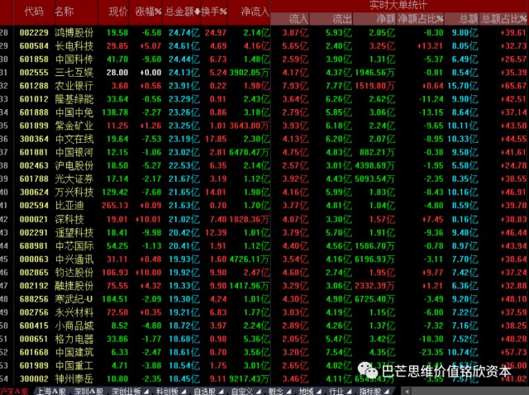Switch to the 深创业板 tab
The image size is (529, 395).
point(130,392)
